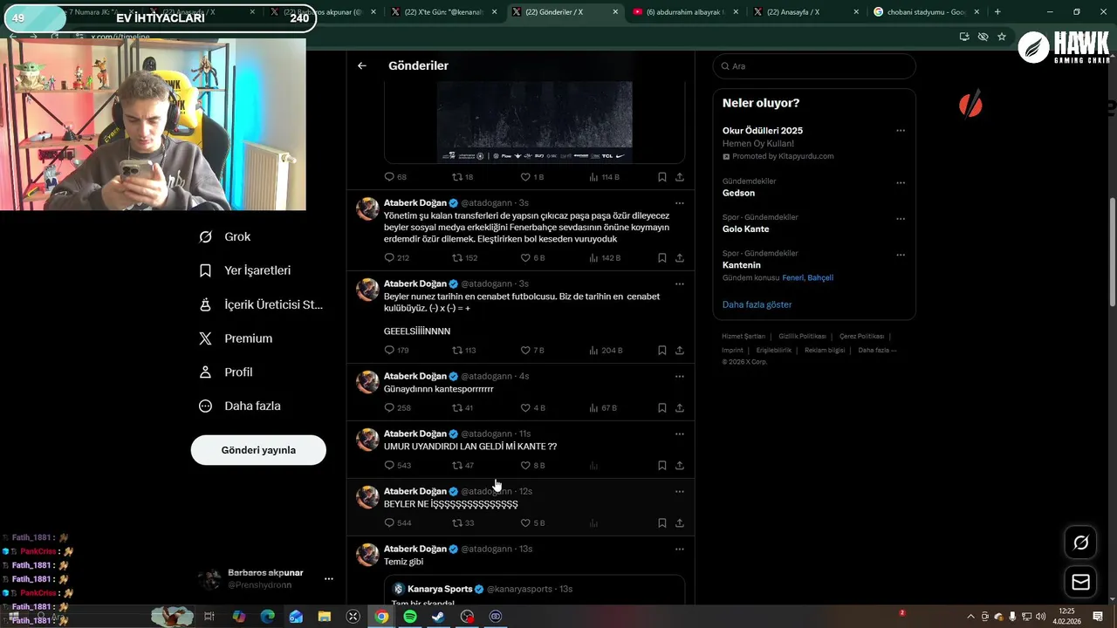Viewport: 1117px width, 628px height.
Task: Repost the 'UMUR UYANDIRDI LAN' post
Action: pyautogui.click(x=456, y=465)
